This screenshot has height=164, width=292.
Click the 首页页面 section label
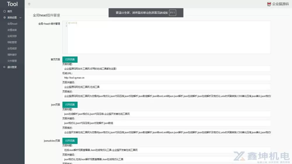[55, 59]
